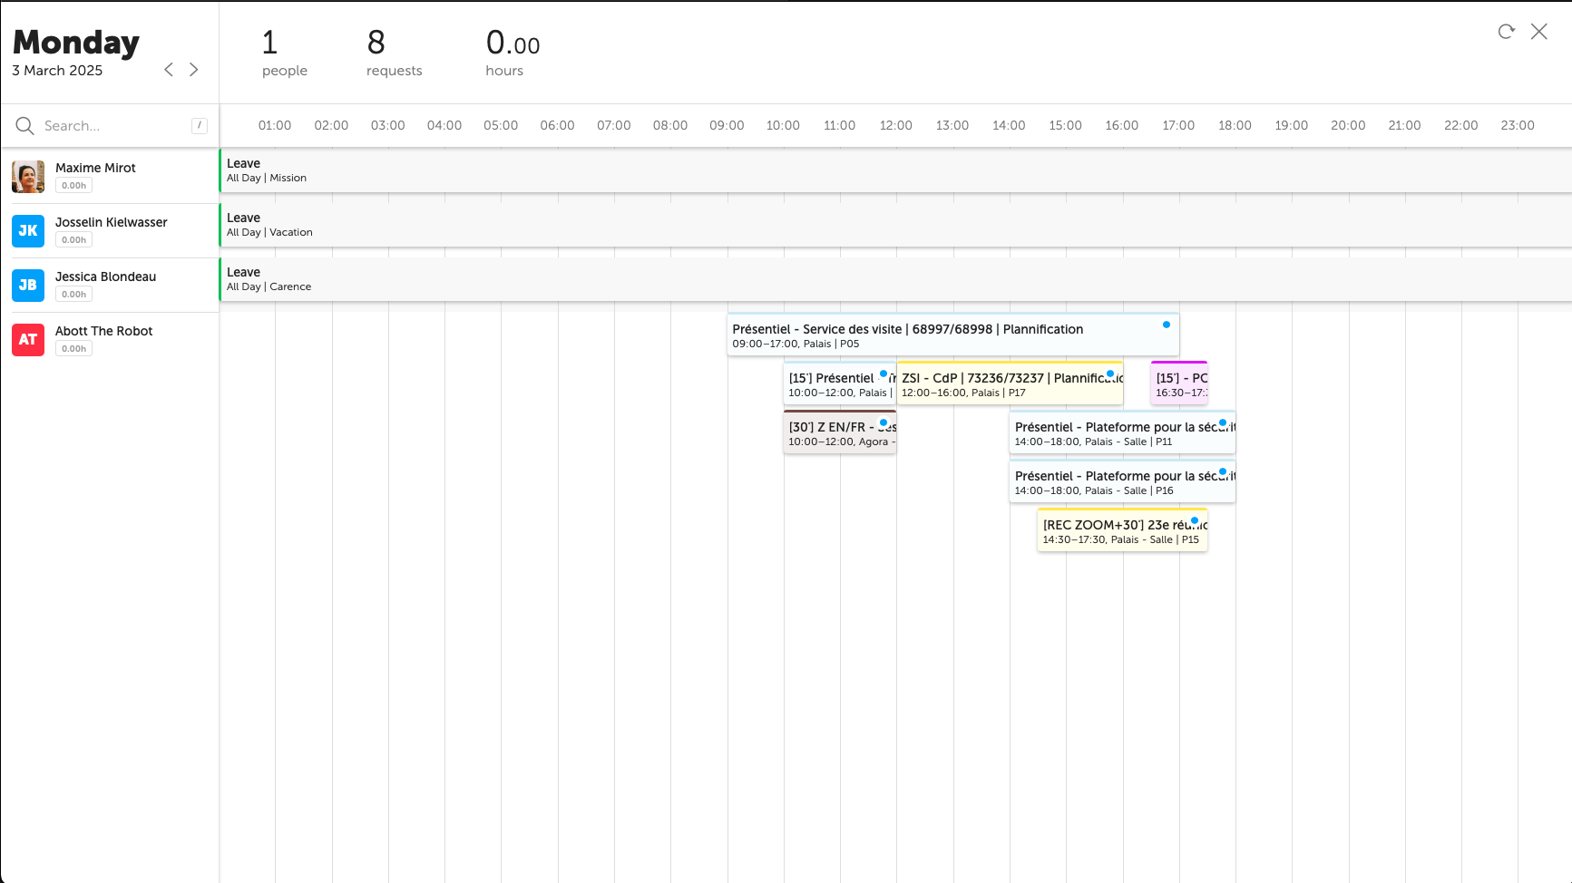The image size is (1572, 883).
Task: Advance to next day with right chevron
Action: click(x=193, y=70)
